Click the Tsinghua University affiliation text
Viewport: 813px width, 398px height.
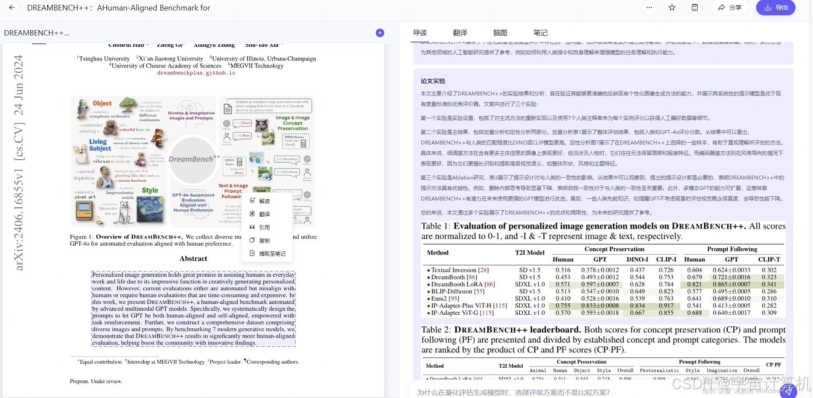(103, 59)
